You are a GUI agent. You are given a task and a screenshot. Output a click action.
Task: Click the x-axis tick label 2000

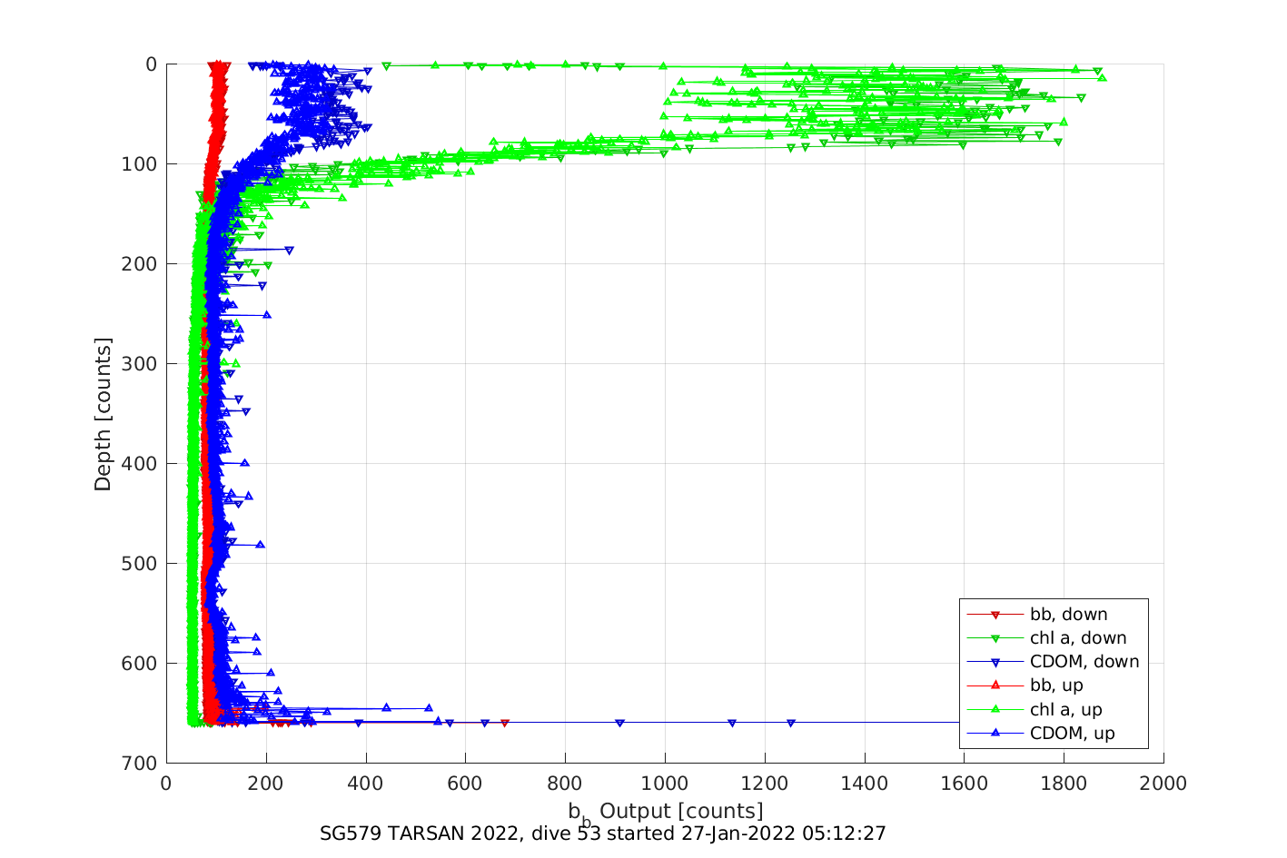point(1163,784)
